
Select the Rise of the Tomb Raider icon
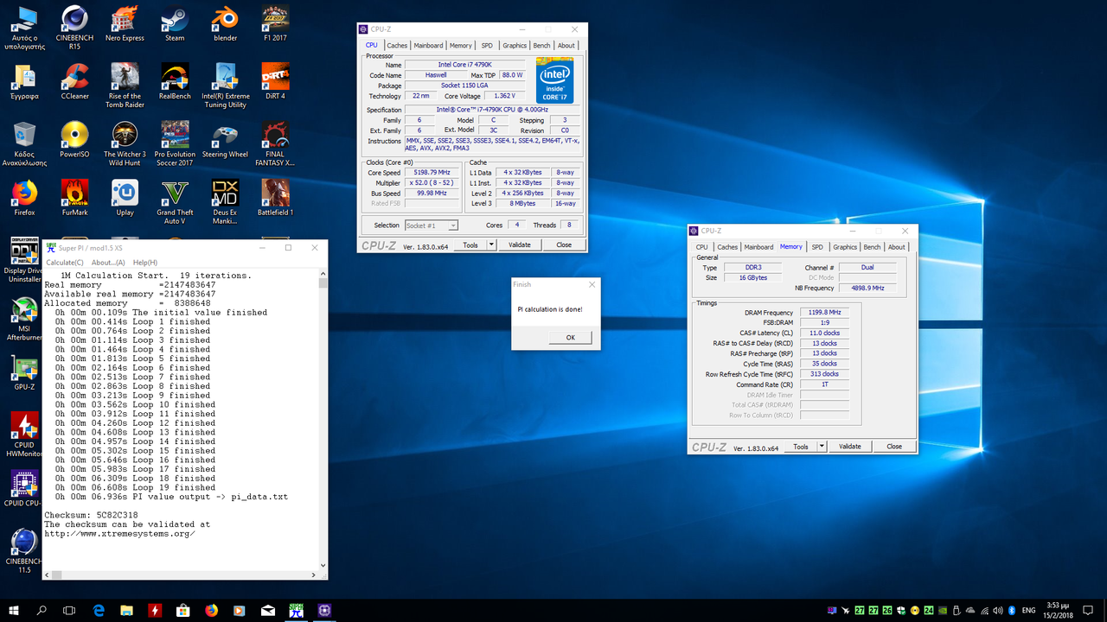click(125, 86)
